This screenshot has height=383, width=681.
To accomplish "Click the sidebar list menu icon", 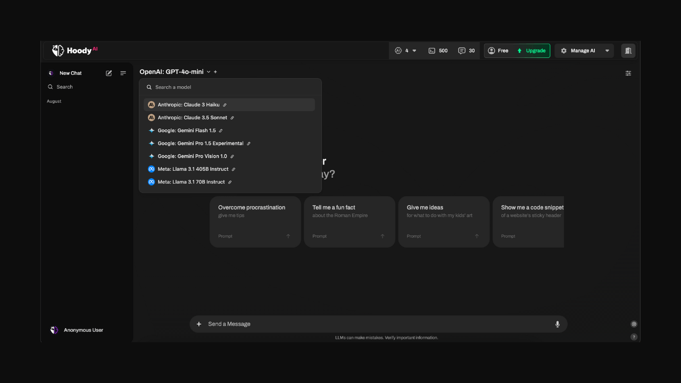I will click(x=123, y=73).
